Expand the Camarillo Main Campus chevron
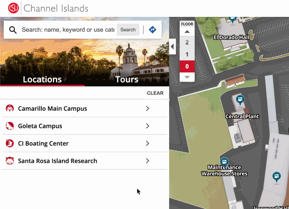 148,108
